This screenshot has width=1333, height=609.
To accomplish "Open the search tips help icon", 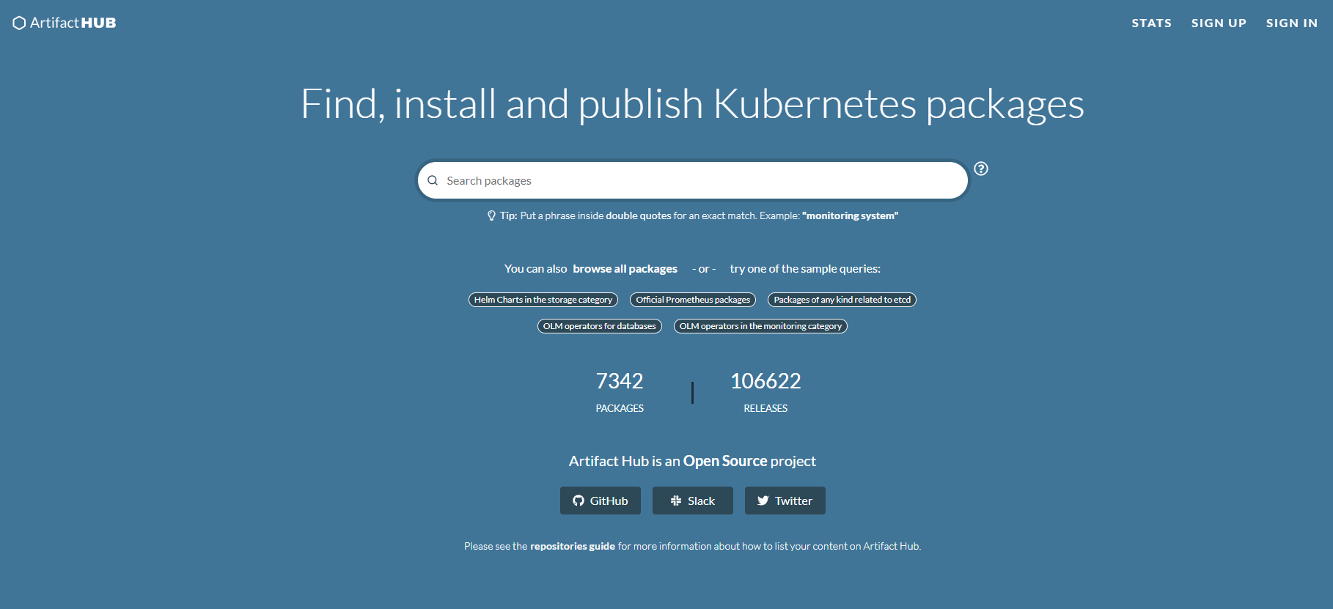I will pyautogui.click(x=980, y=169).
